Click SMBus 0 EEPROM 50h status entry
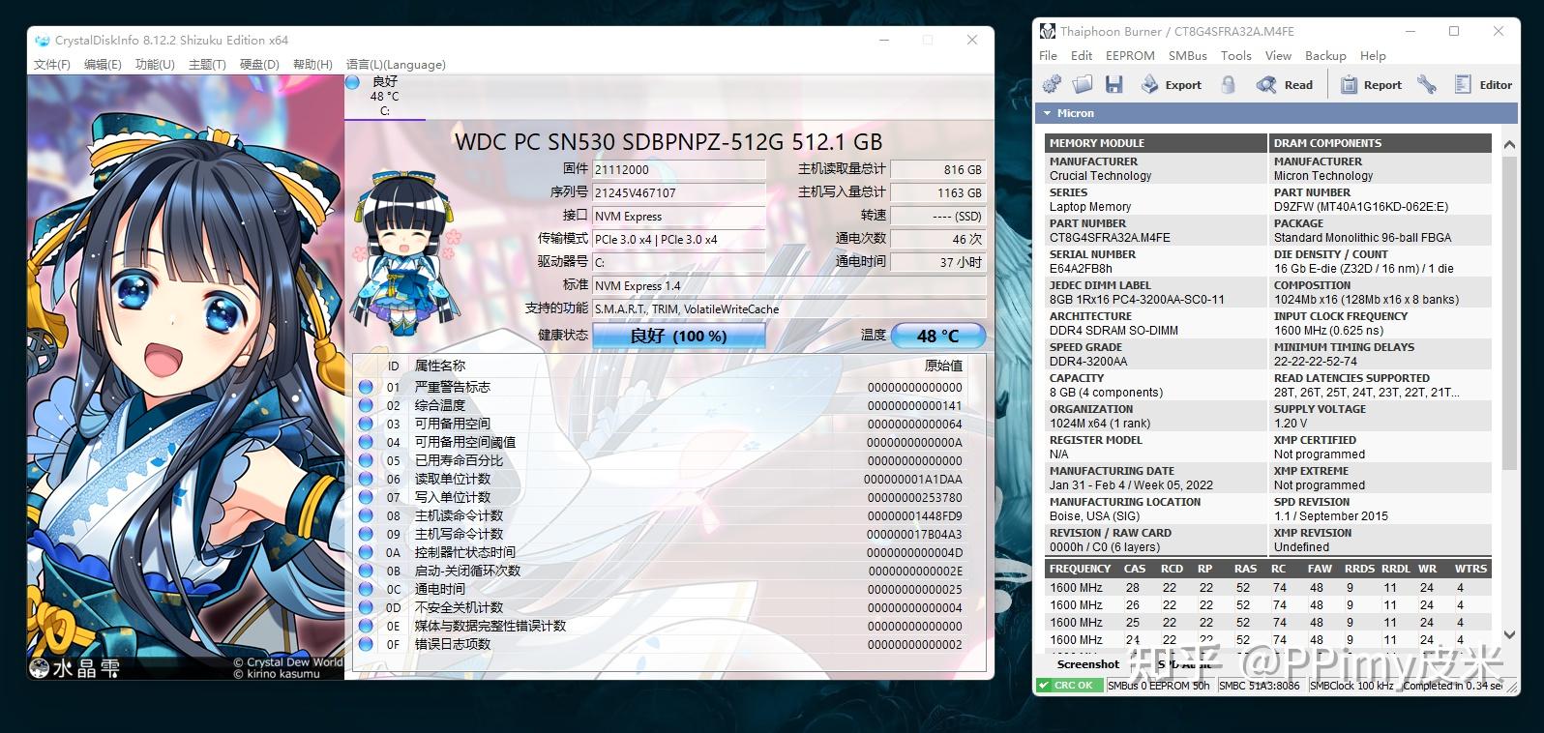The height and width of the screenshot is (733, 1544). [x=1159, y=686]
